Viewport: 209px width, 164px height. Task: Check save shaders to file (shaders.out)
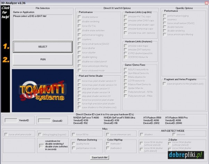79,107
